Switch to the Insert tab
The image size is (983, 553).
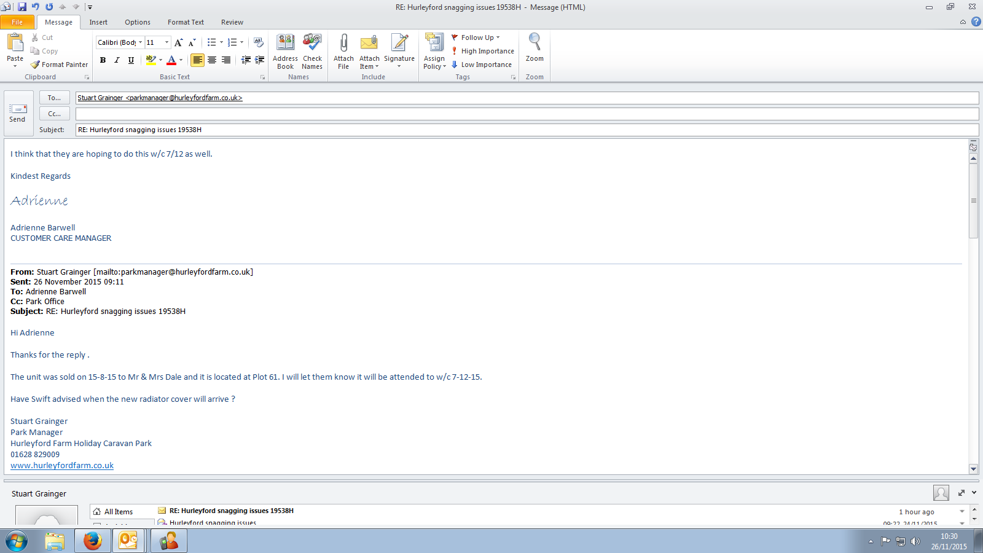[98, 22]
